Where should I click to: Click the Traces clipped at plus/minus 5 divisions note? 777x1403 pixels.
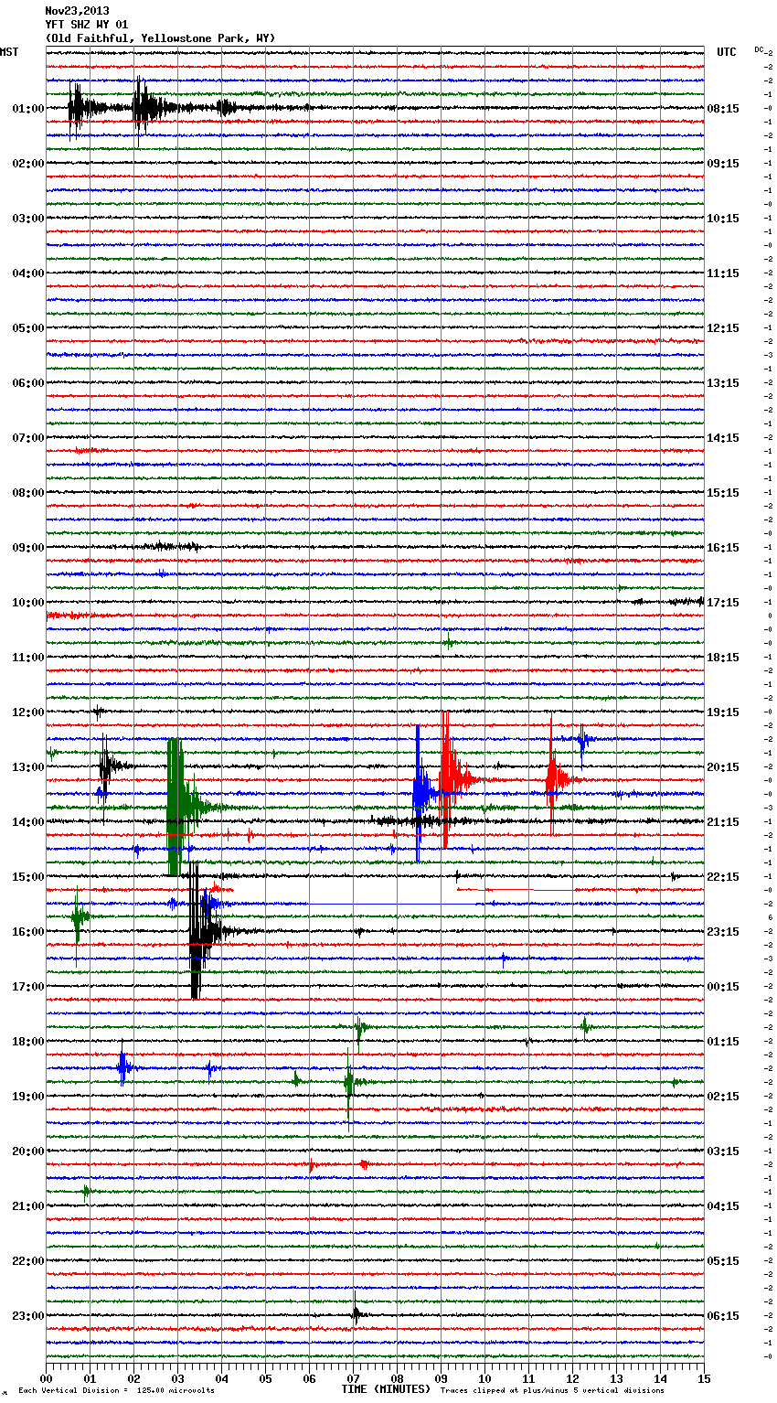[552, 1390]
